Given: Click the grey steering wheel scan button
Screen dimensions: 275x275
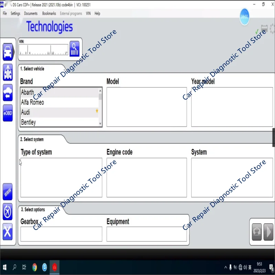Looking at the screenshot, I should (x=256, y=232).
